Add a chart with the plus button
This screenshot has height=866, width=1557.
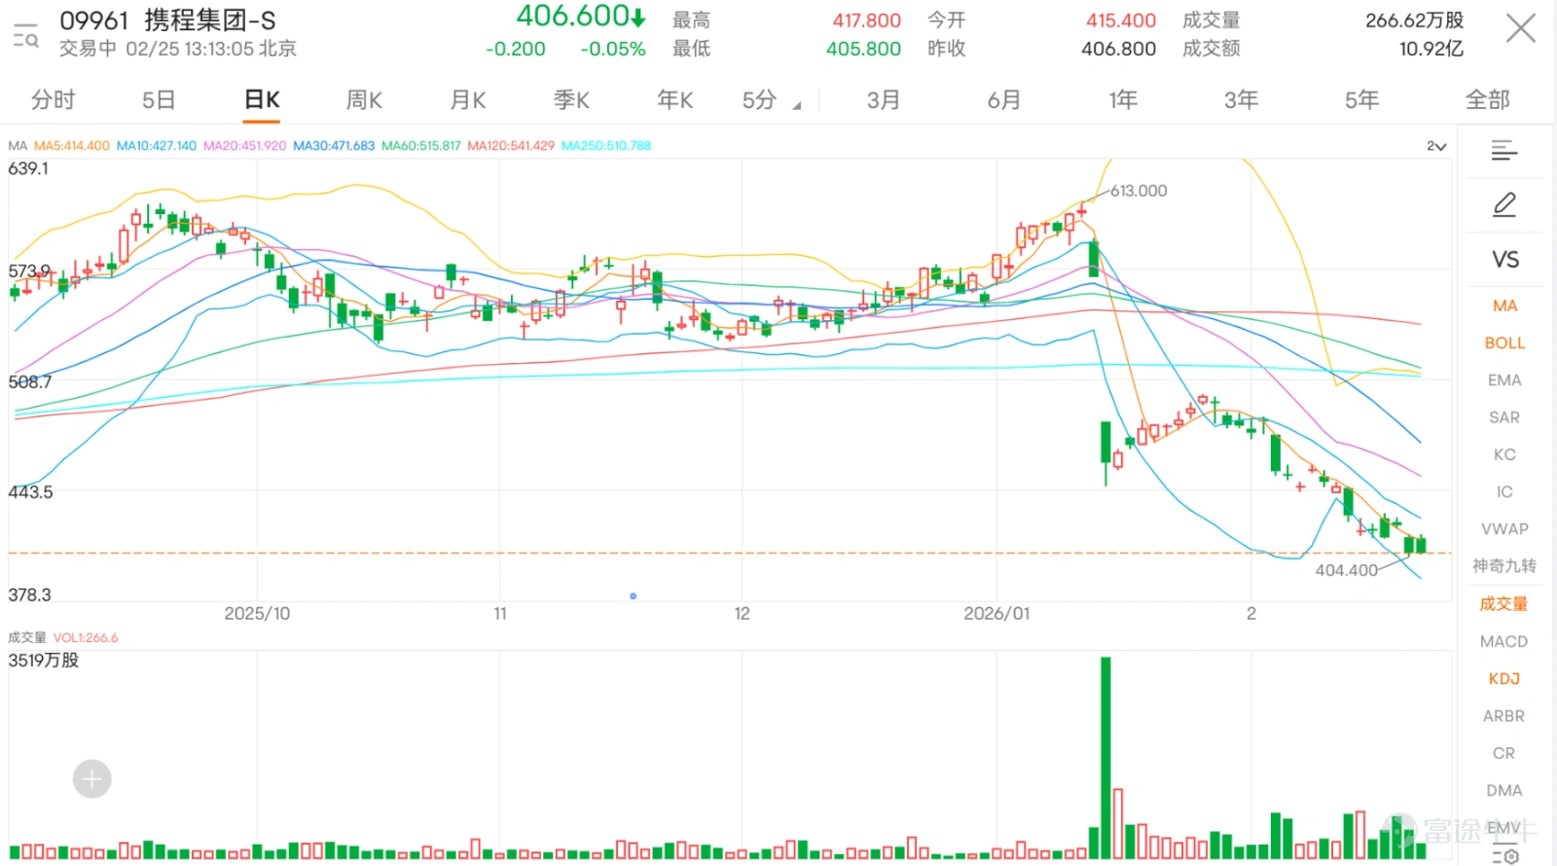[x=92, y=778]
